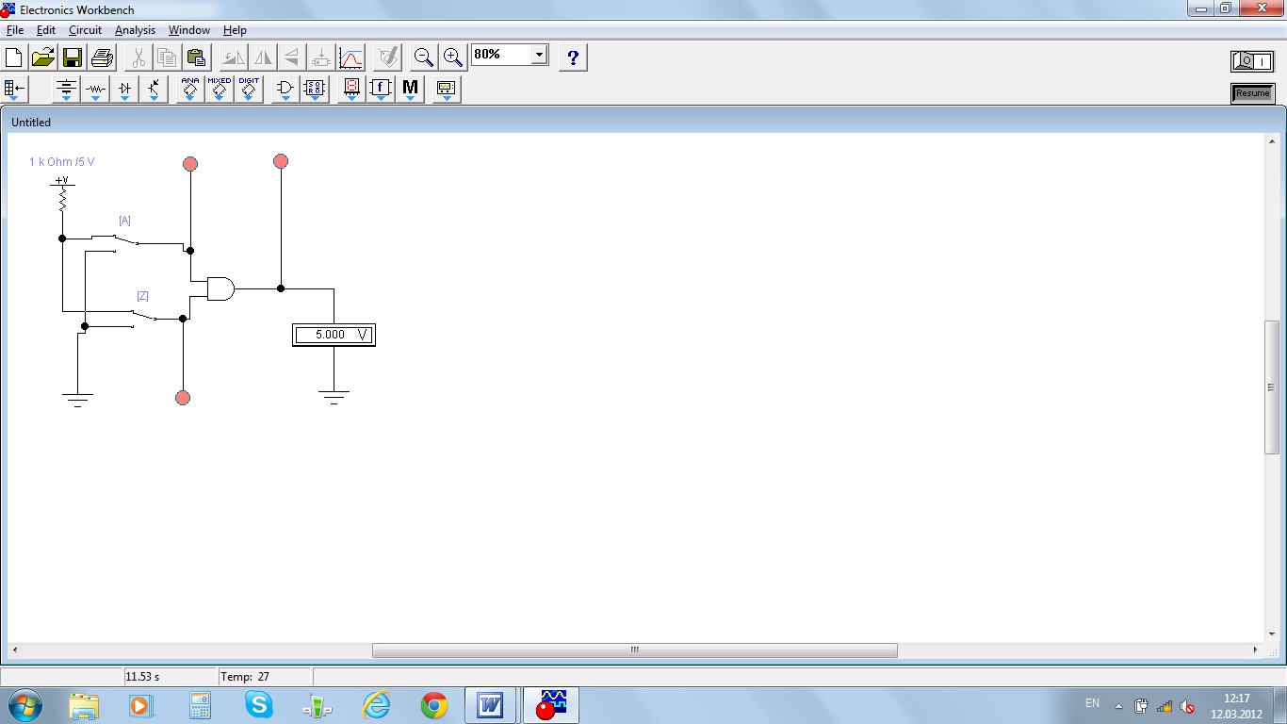This screenshot has height=724, width=1287.
Task: Switch to Microsoft Word on taskbar
Action: (491, 705)
